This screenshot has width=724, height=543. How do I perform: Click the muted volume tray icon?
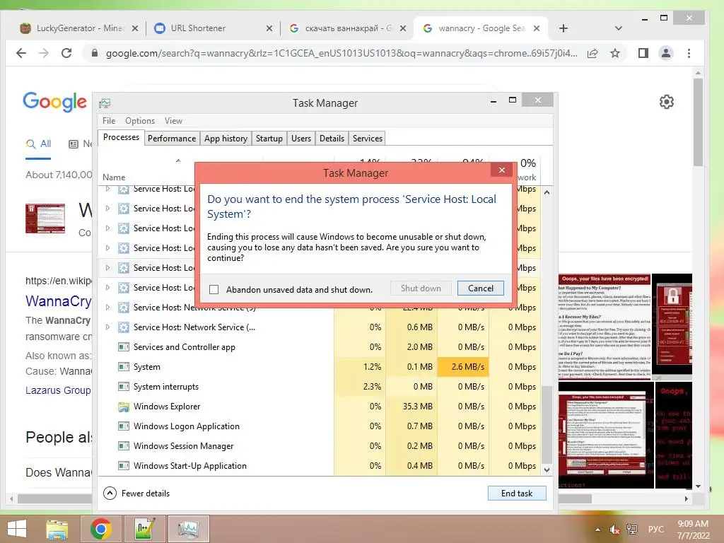point(614,530)
